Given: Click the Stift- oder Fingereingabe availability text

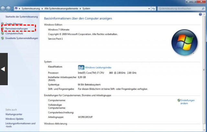Looking at the screenshot, I should point(113,89).
